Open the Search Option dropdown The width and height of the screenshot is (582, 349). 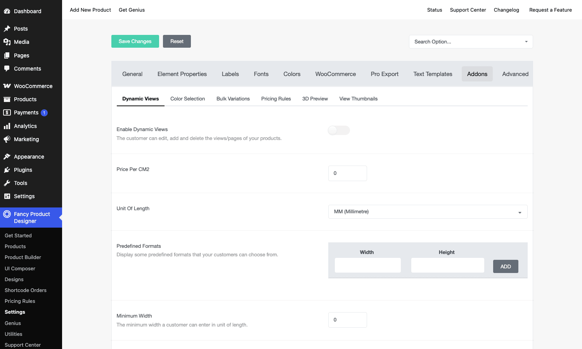[x=471, y=42]
